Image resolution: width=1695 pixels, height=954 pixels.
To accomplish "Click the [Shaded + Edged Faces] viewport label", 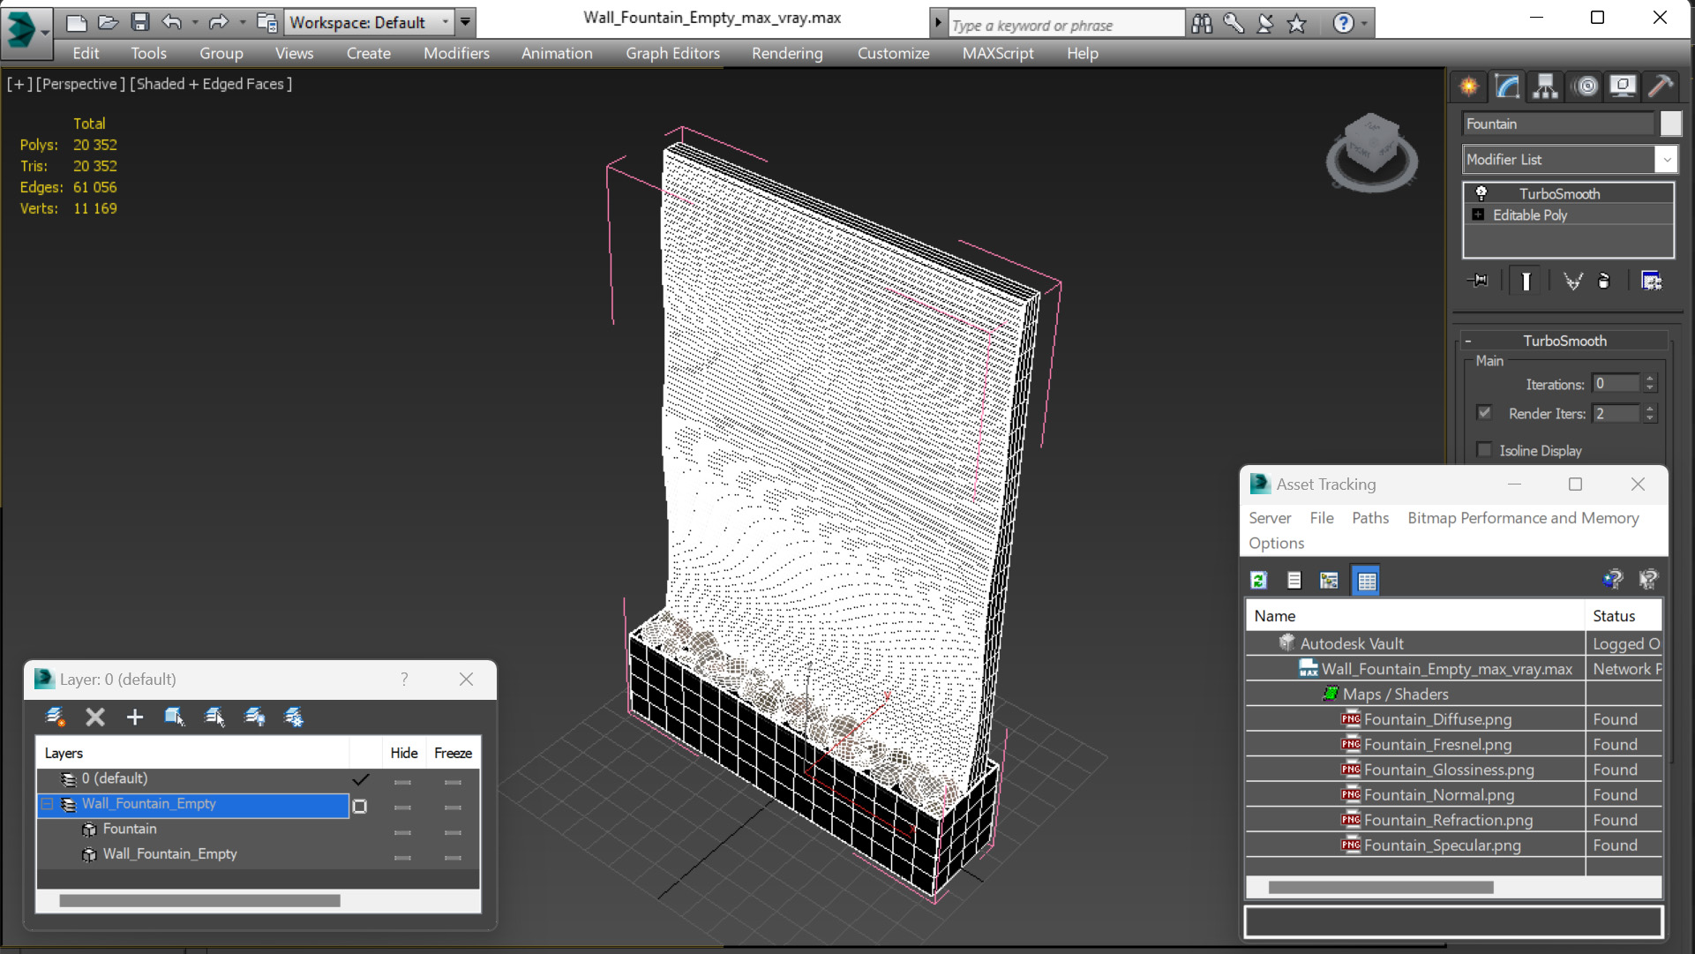I will pyautogui.click(x=211, y=84).
